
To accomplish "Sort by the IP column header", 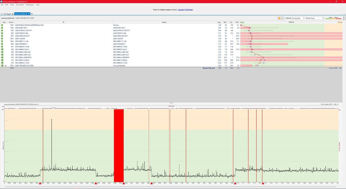I will pyautogui.click(x=63, y=22).
